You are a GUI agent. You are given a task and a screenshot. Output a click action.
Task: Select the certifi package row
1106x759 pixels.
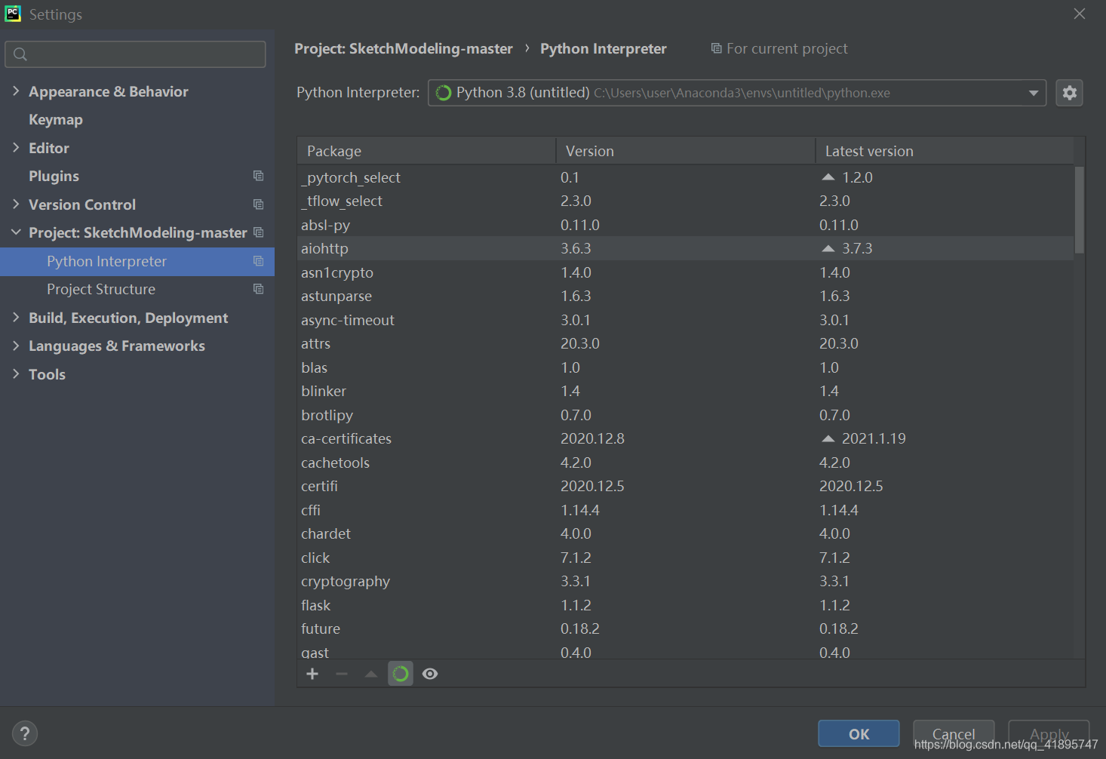pyautogui.click(x=686, y=486)
